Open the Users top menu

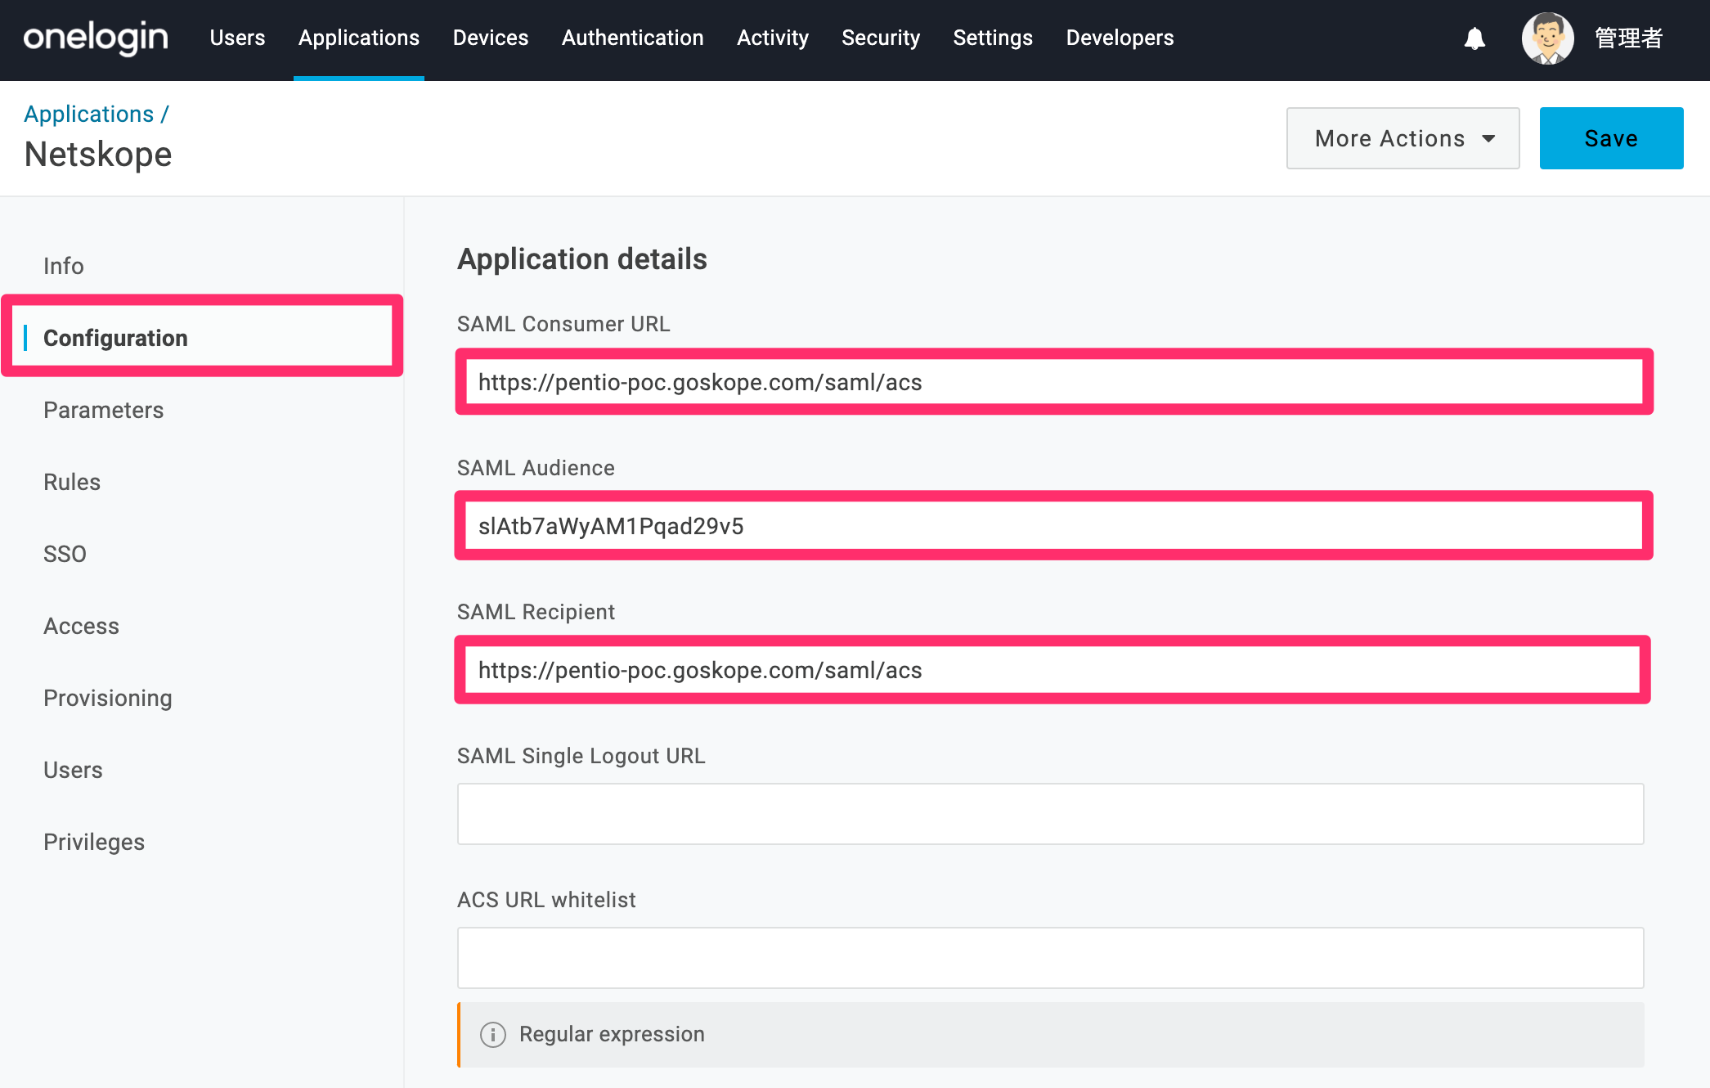237,38
